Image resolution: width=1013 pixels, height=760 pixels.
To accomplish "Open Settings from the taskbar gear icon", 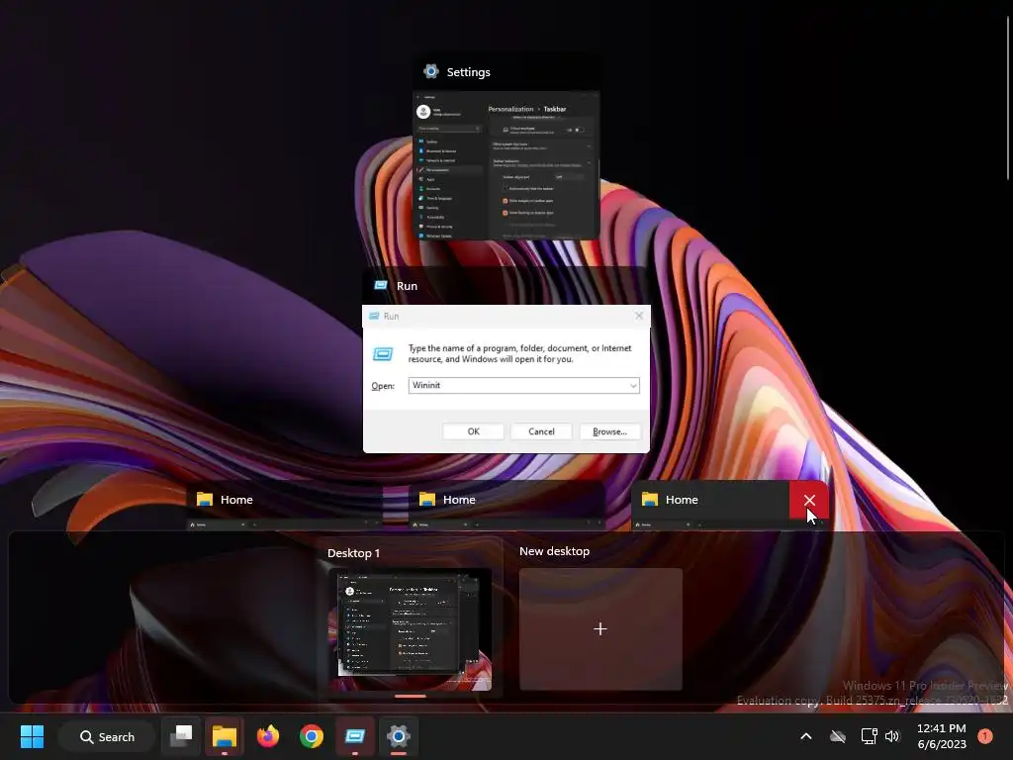I will [x=399, y=736].
